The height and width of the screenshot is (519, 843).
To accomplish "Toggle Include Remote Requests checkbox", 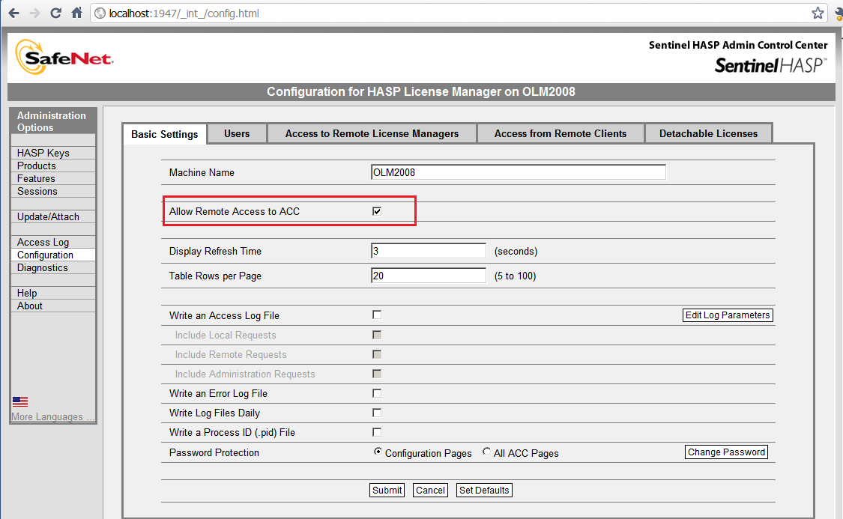I will 377,354.
